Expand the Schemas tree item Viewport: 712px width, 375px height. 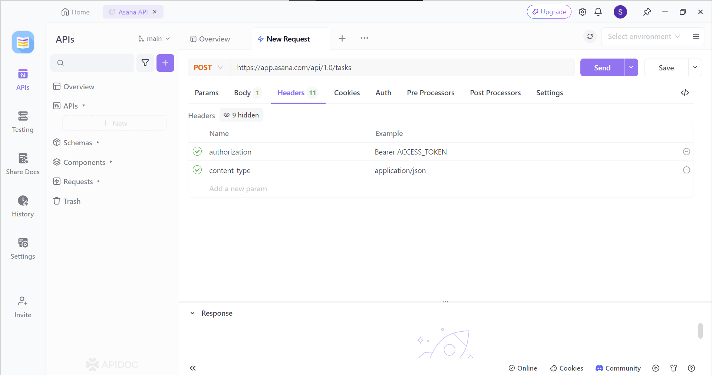tap(98, 142)
